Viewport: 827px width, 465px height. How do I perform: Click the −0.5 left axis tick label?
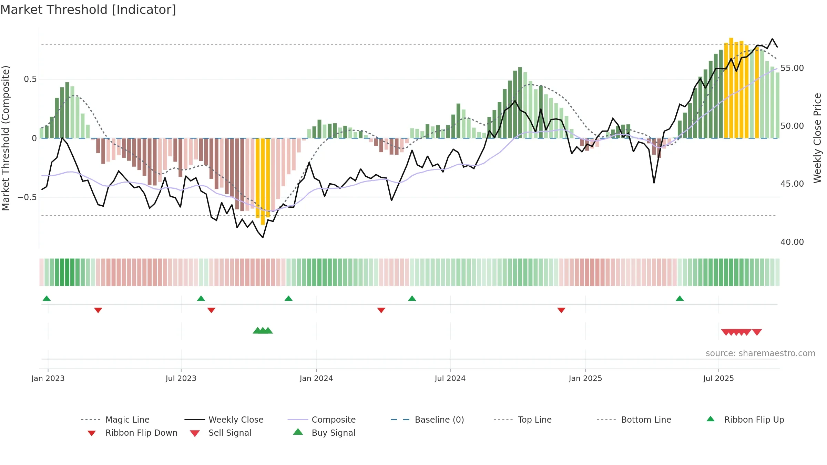click(x=27, y=197)
